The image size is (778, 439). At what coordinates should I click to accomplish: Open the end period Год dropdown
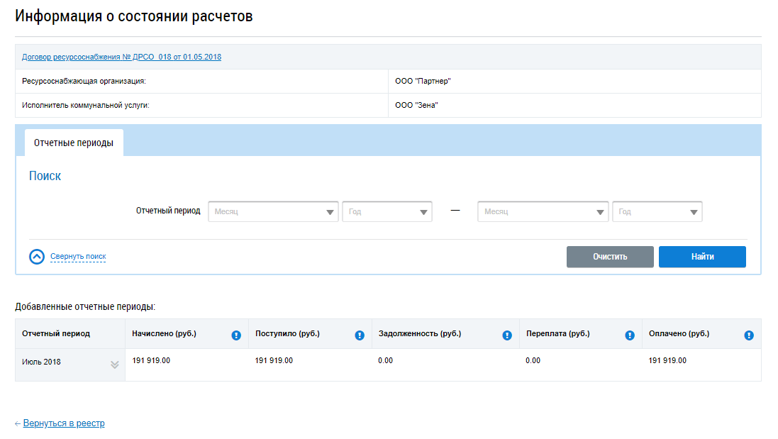657,212
